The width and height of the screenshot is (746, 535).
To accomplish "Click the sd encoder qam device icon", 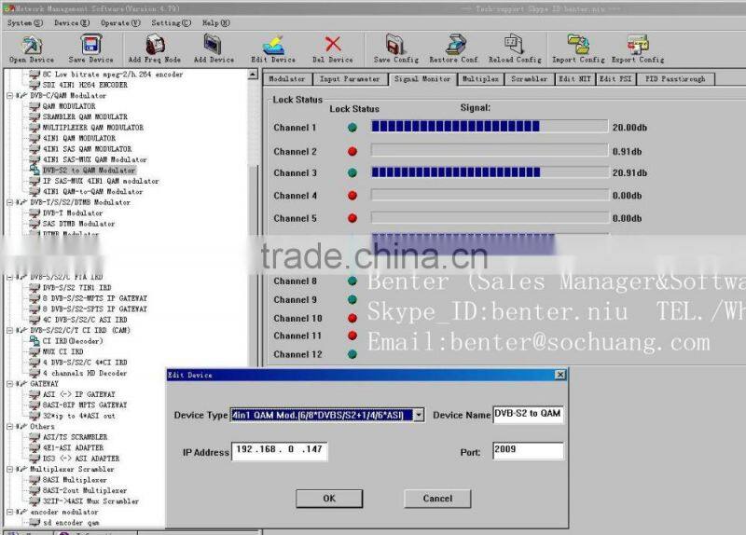I will point(35,522).
